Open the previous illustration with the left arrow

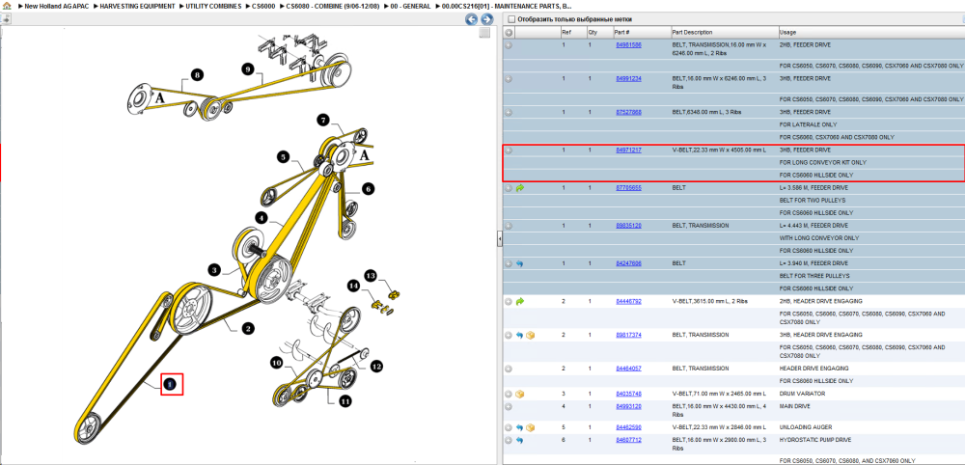point(472,19)
